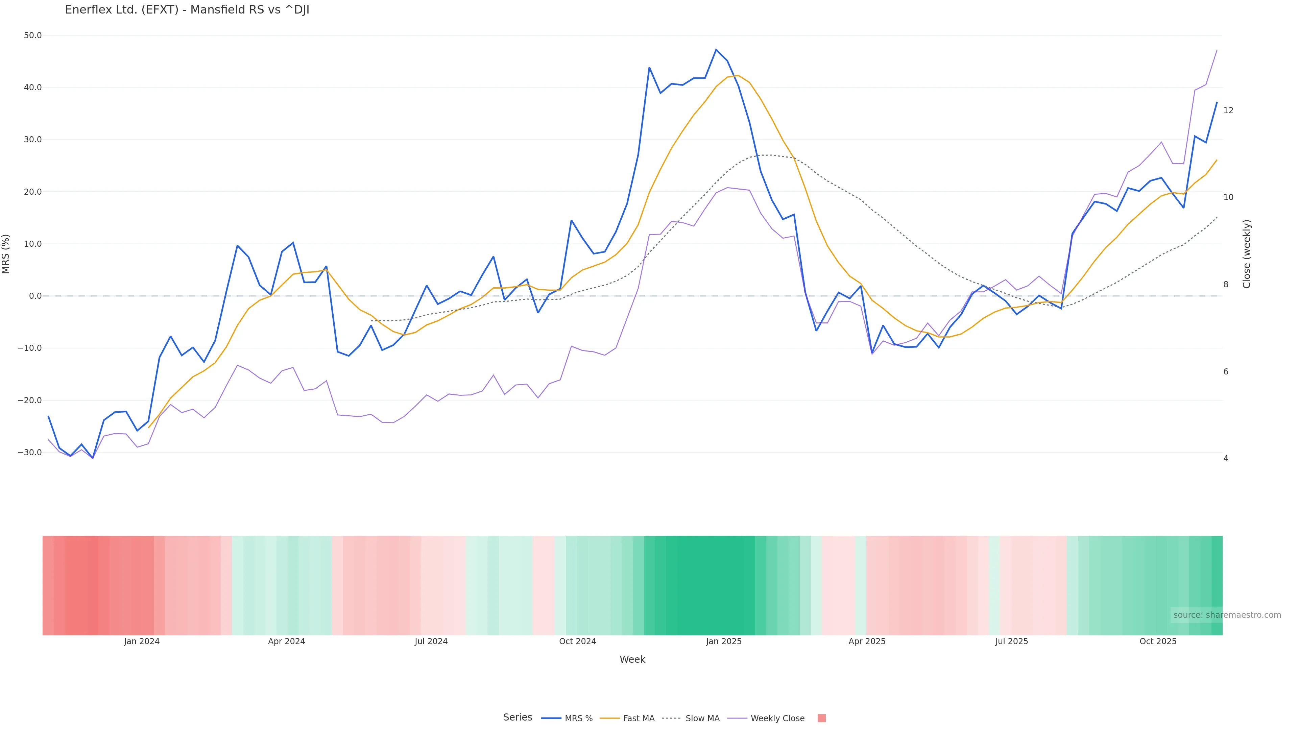Image resolution: width=1298 pixels, height=730 pixels.
Task: Select the Jul 2024 tick label
Action: coord(431,641)
